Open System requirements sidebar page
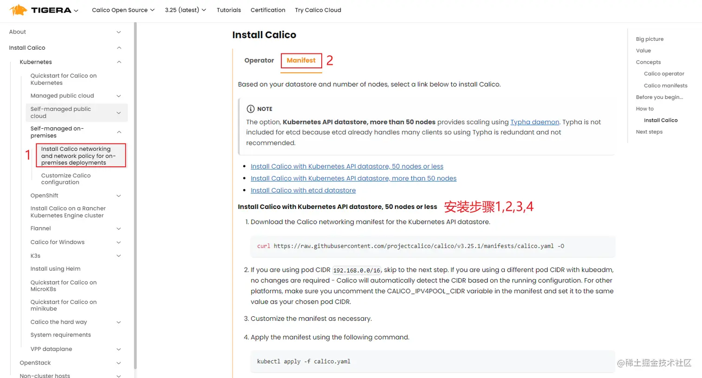702x378 pixels. coord(60,335)
